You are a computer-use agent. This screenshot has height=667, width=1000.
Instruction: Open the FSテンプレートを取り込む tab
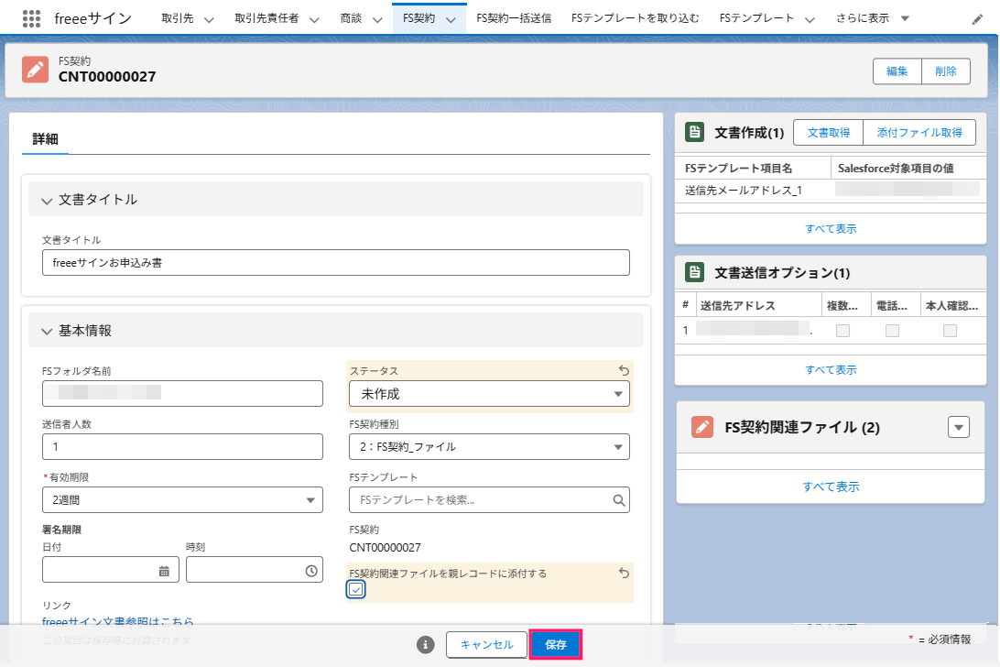tap(636, 18)
